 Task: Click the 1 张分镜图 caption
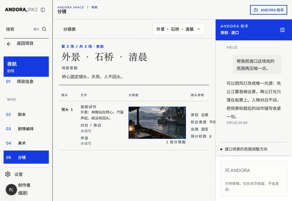175,142
